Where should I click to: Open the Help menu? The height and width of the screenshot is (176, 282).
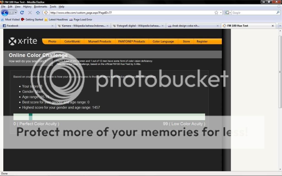(x=61, y=7)
